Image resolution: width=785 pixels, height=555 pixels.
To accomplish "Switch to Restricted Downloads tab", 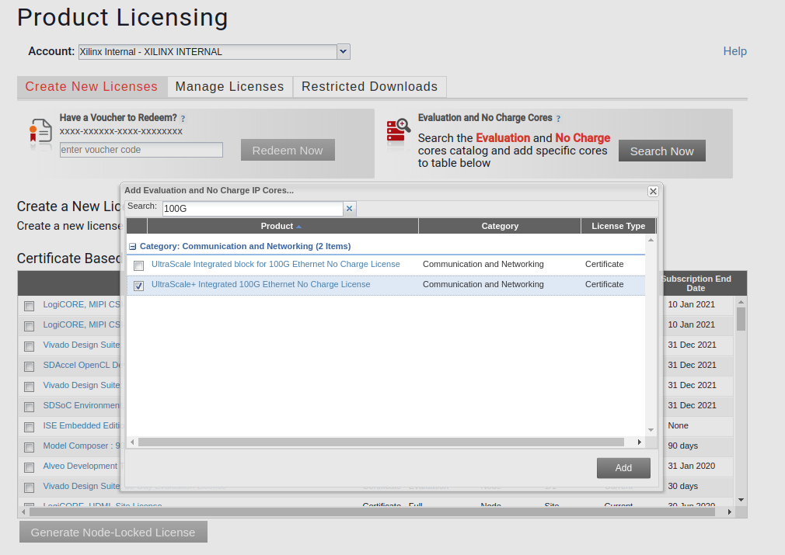I will [x=369, y=86].
